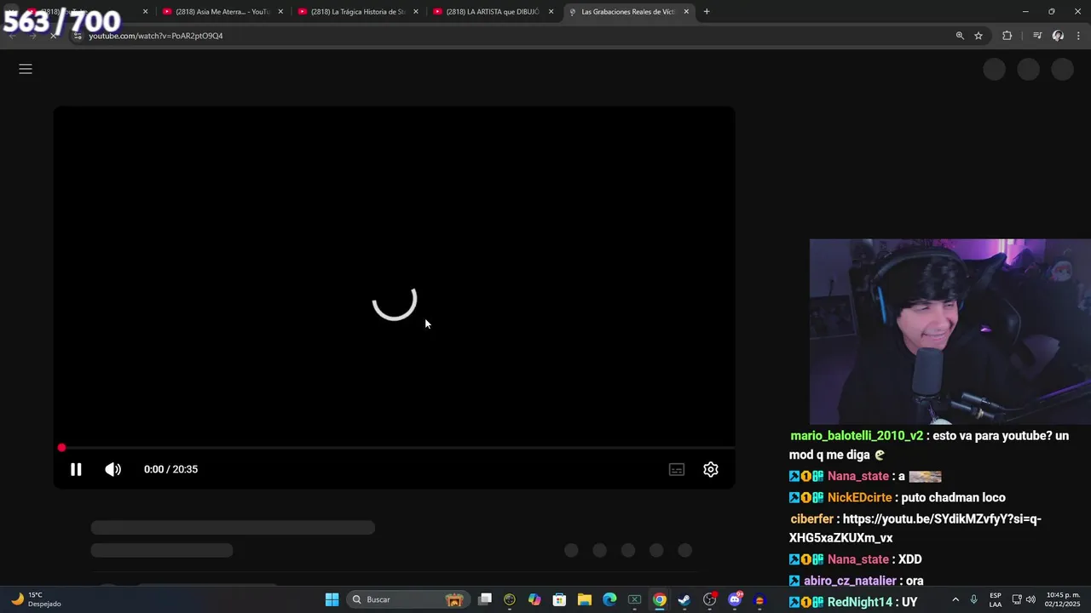Open the network quick settings icon

1017,599
